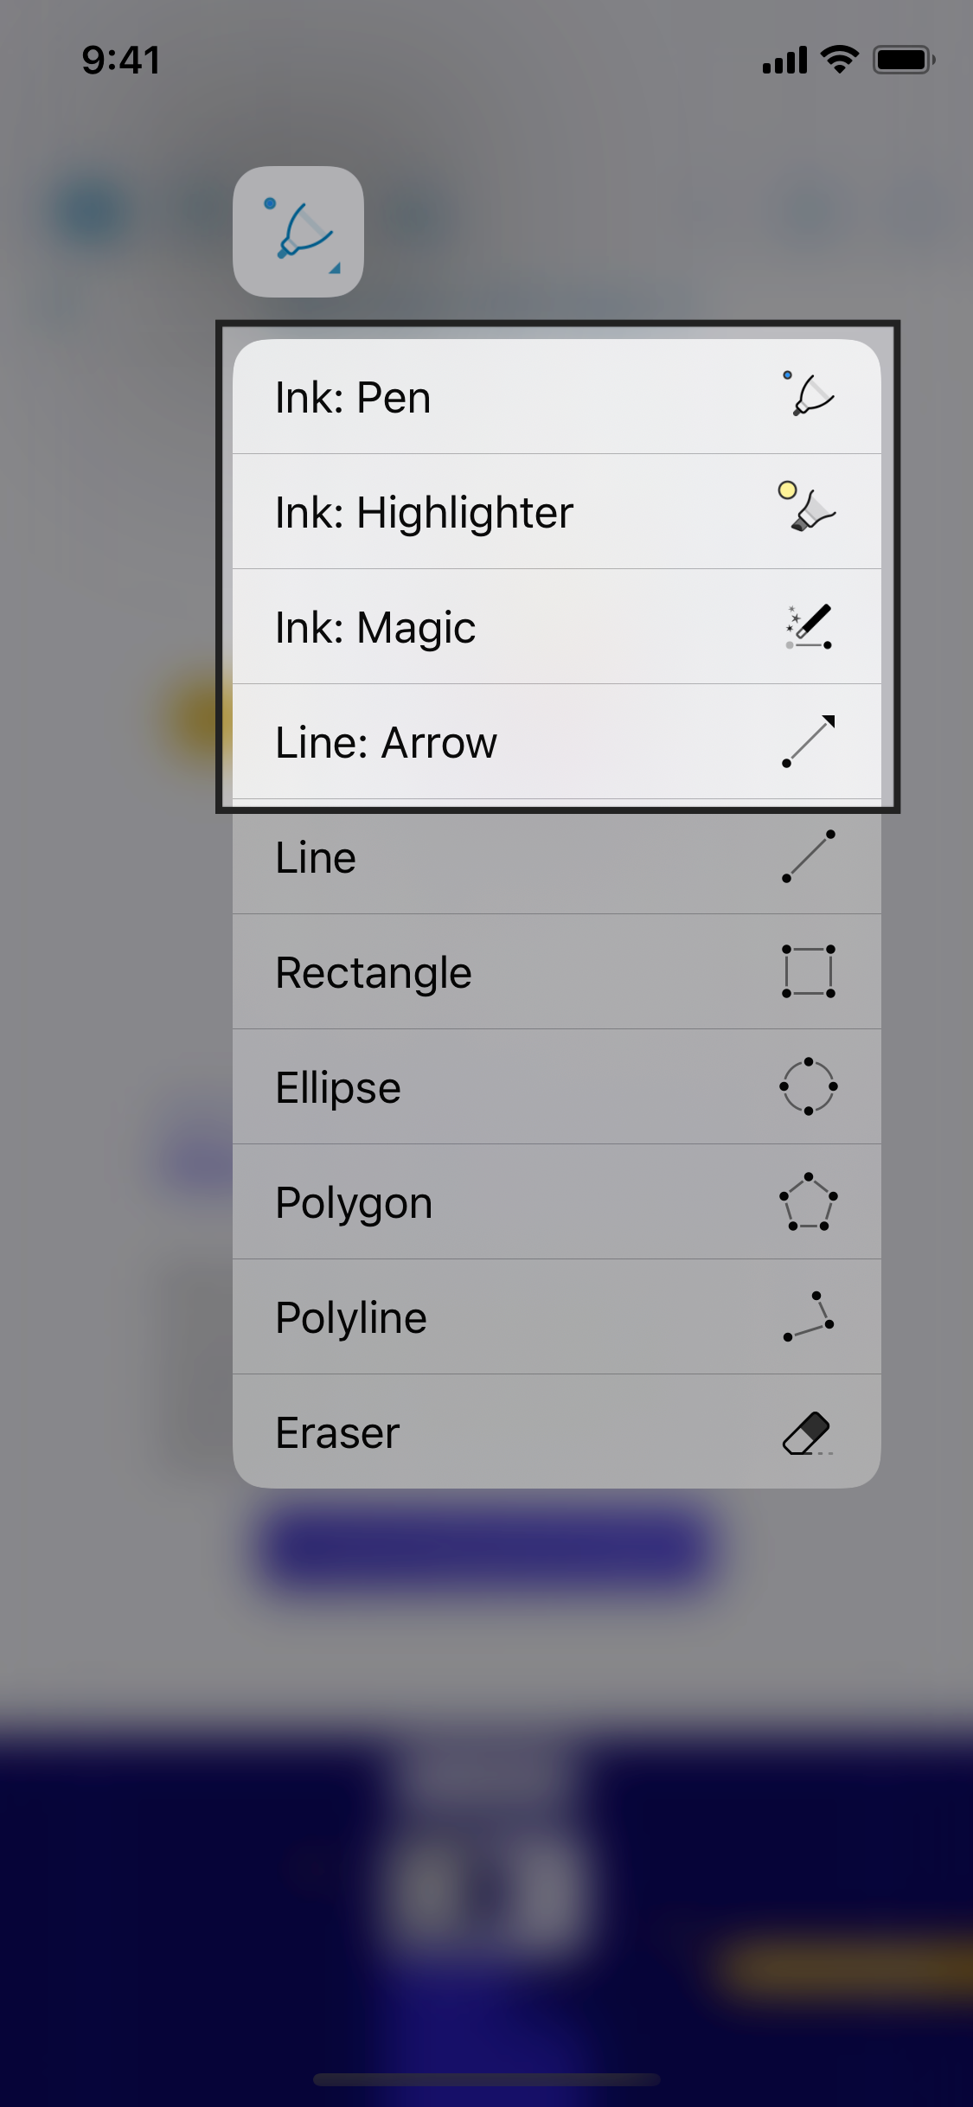
Task: Tap the rectangle shape icon
Action: 806,970
